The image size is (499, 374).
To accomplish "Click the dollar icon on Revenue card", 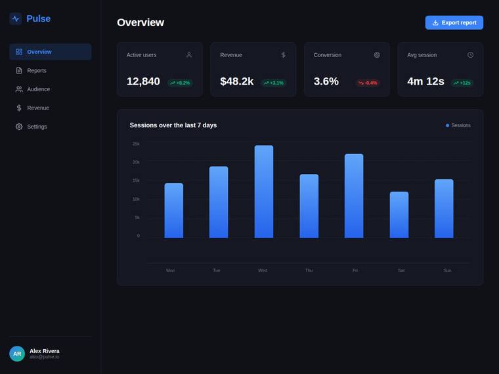I will coord(283,55).
